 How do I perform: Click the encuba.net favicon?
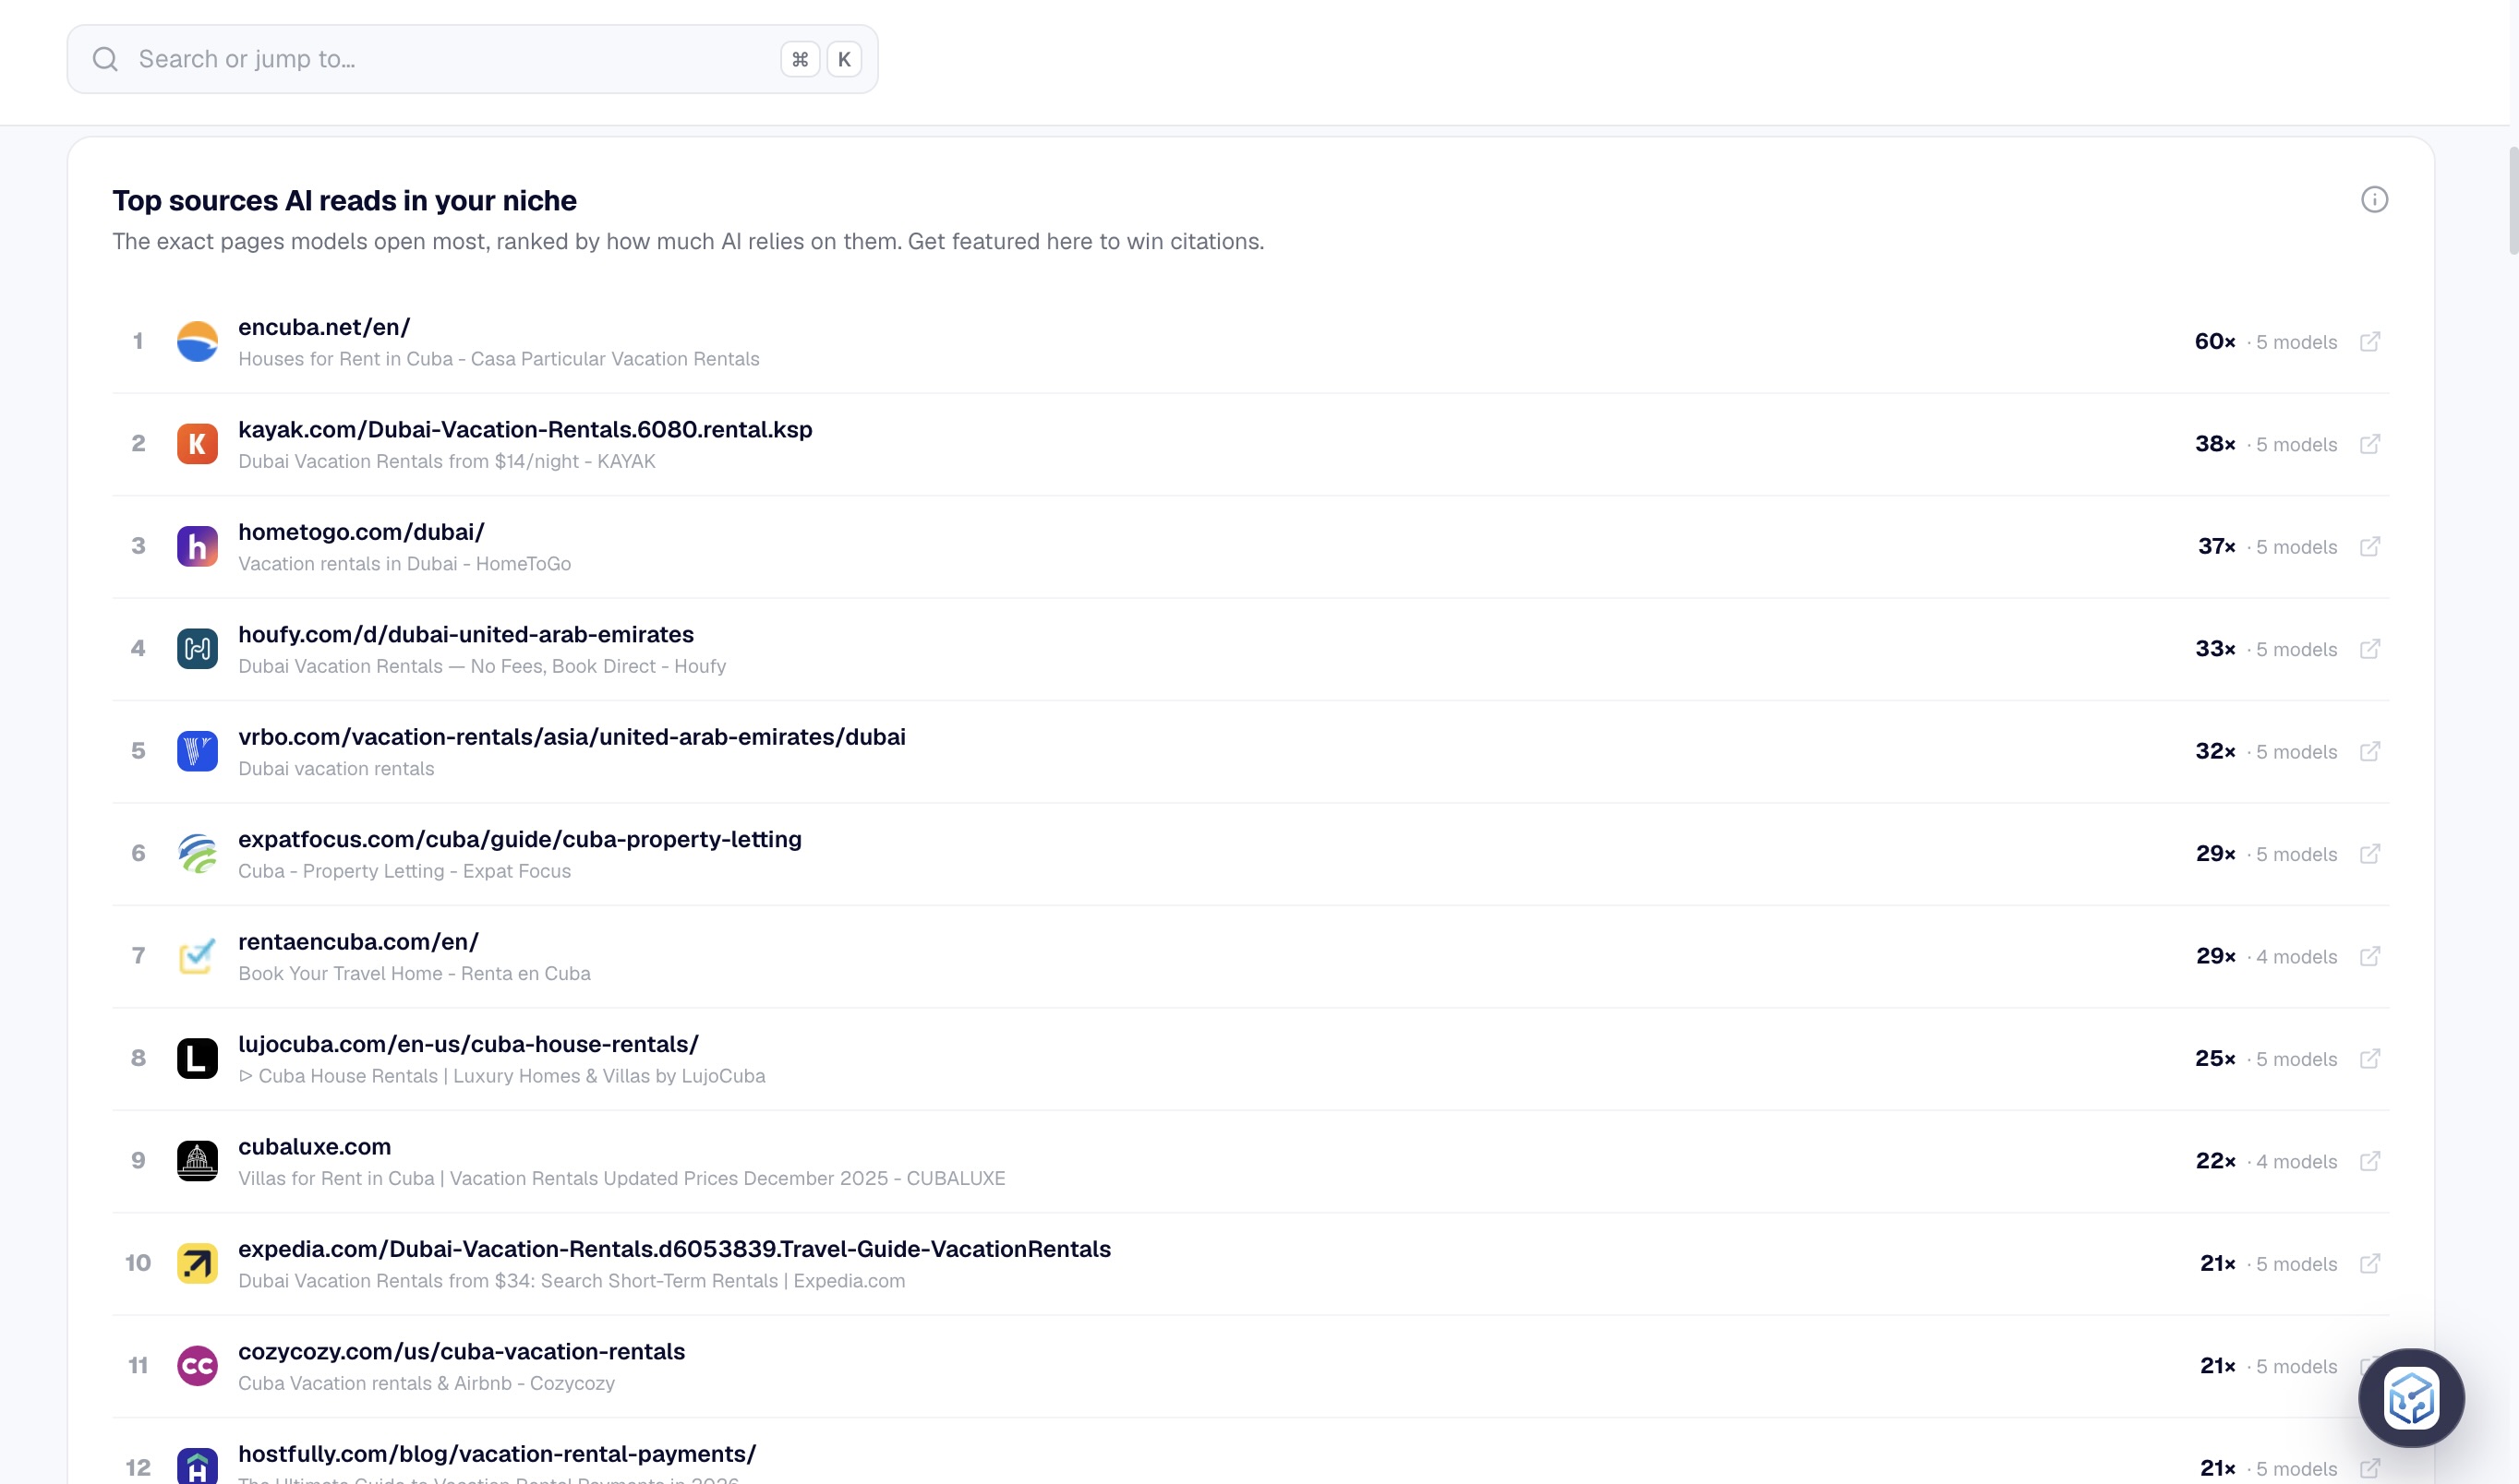[197, 342]
